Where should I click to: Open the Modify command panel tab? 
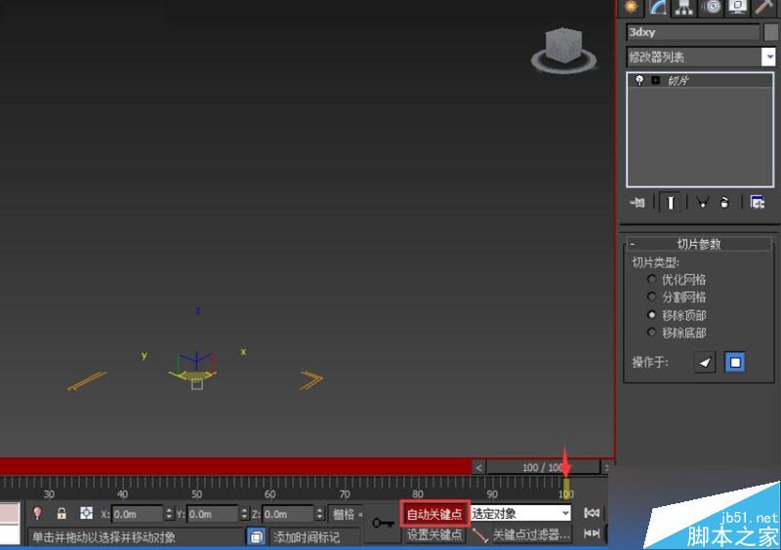(658, 7)
